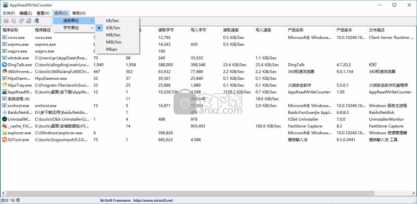
Task: Select the KiB/Sec speed unit
Action: pos(117,28)
